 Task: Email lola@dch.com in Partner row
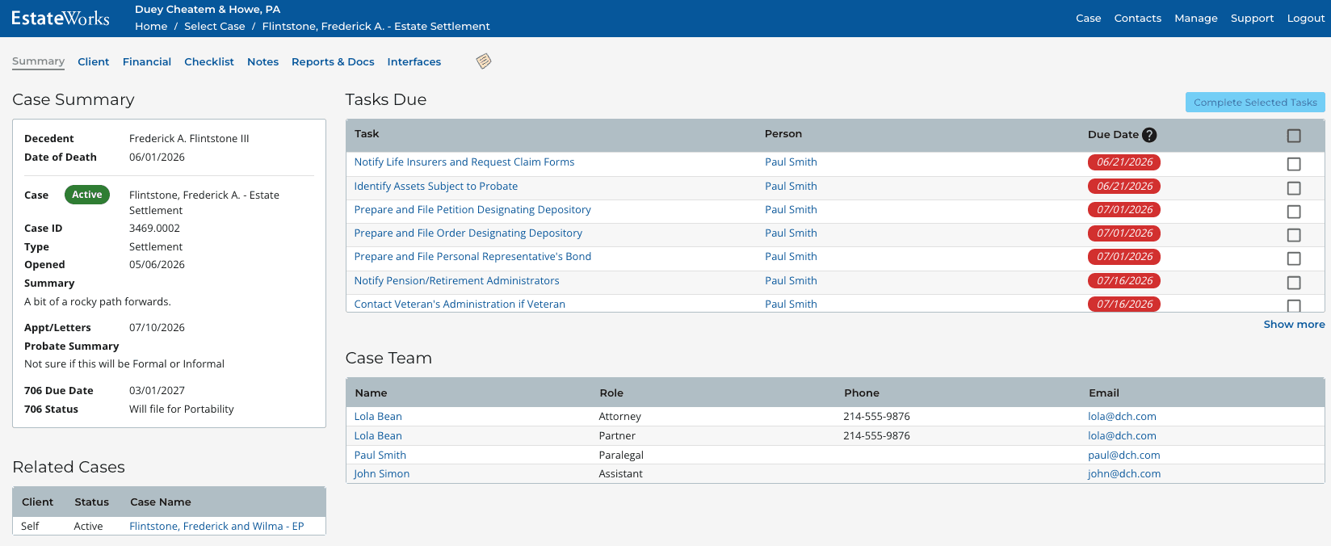1122,436
